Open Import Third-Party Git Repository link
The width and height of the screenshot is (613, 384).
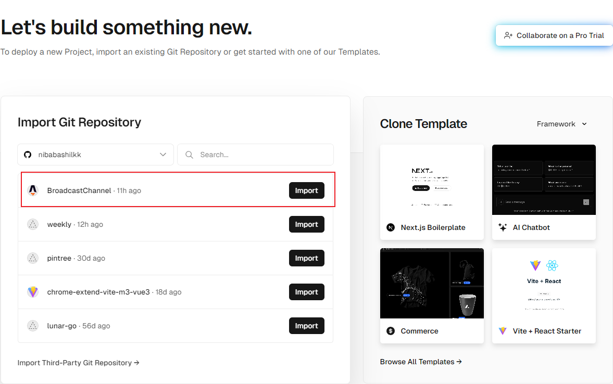tap(78, 363)
